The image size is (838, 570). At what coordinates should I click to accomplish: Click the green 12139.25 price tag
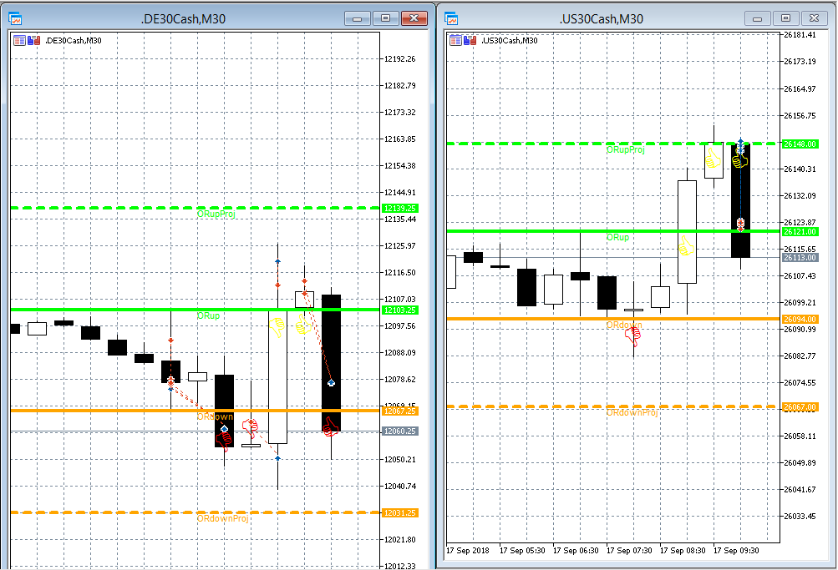pos(400,208)
